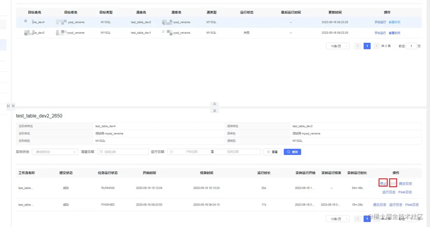This screenshot has height=227, width=430.
Task: Click the 共 2 条 total count text
Action: (386, 46)
